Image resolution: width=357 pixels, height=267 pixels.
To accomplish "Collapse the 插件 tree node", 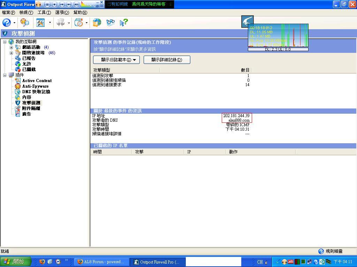I will tap(5, 75).
